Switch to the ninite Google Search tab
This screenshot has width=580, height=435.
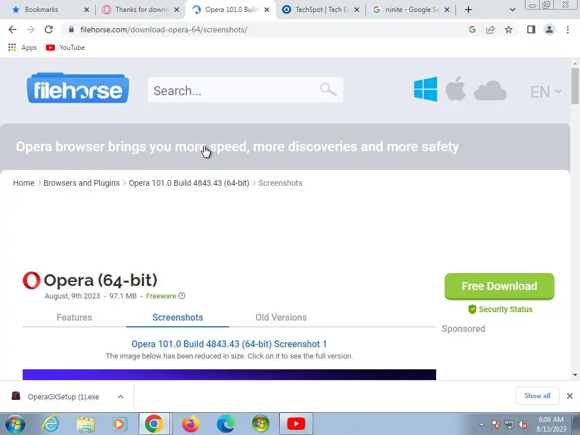[x=412, y=10]
